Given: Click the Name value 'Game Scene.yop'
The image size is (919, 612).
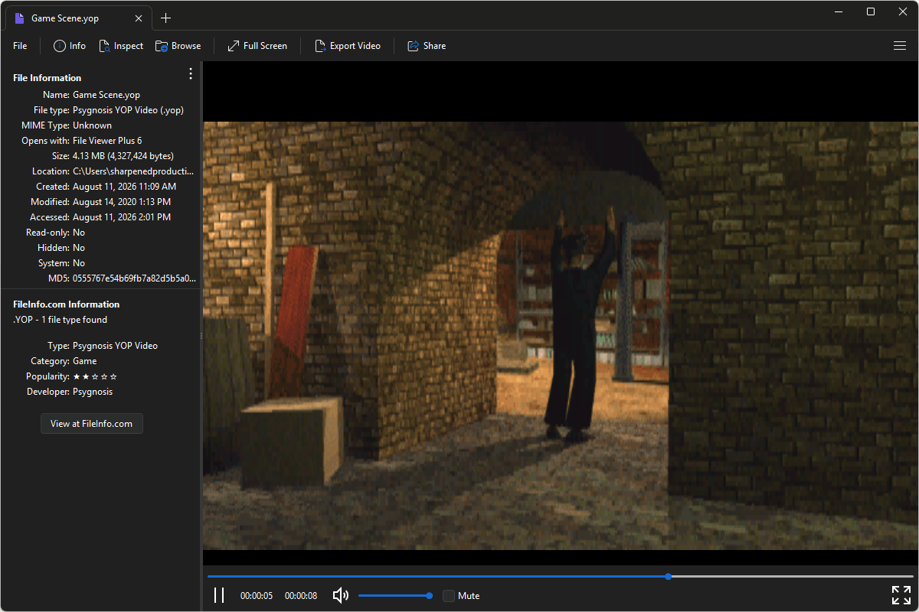Looking at the screenshot, I should tap(106, 95).
